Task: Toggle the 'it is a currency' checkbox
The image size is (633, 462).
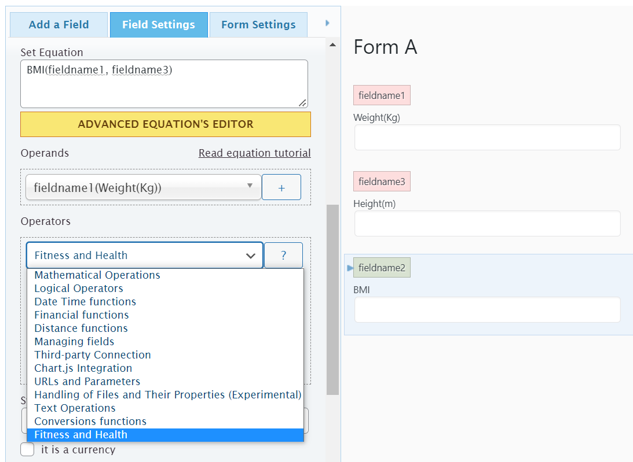Action: (27, 449)
